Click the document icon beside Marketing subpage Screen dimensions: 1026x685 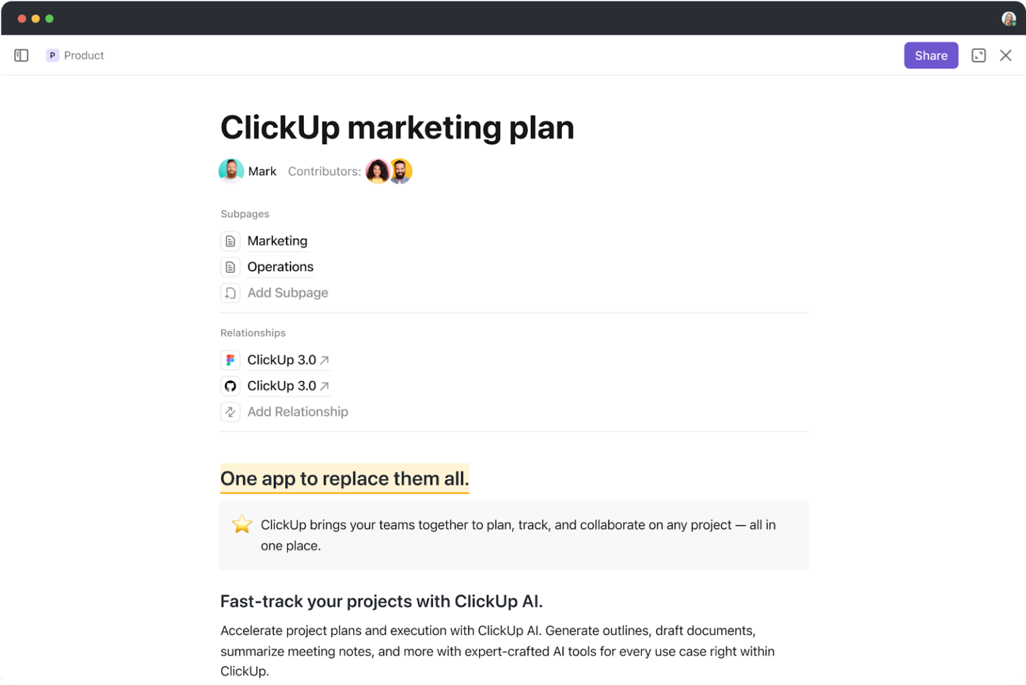tap(230, 241)
